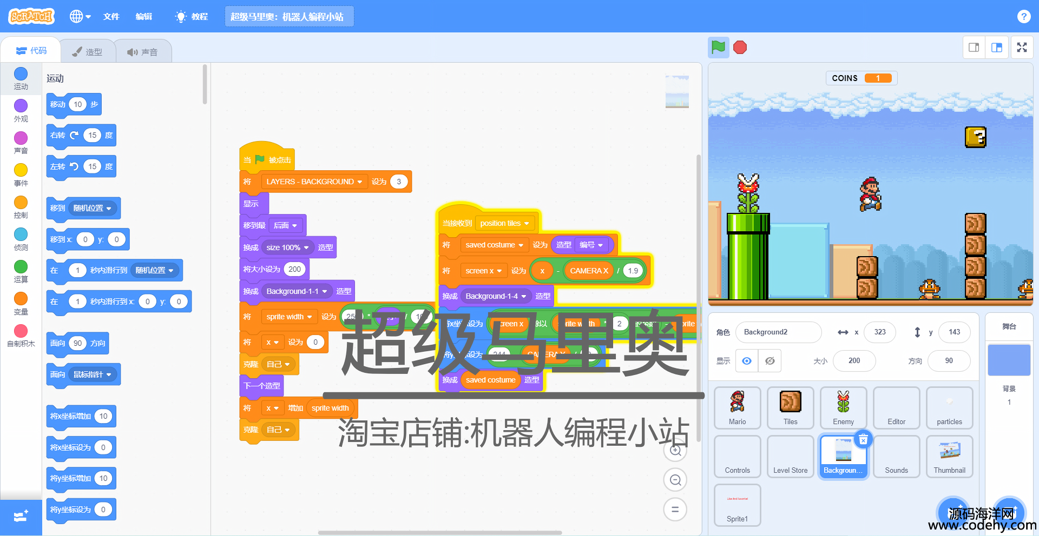
Task: Start the project with green flag
Action: coord(718,48)
